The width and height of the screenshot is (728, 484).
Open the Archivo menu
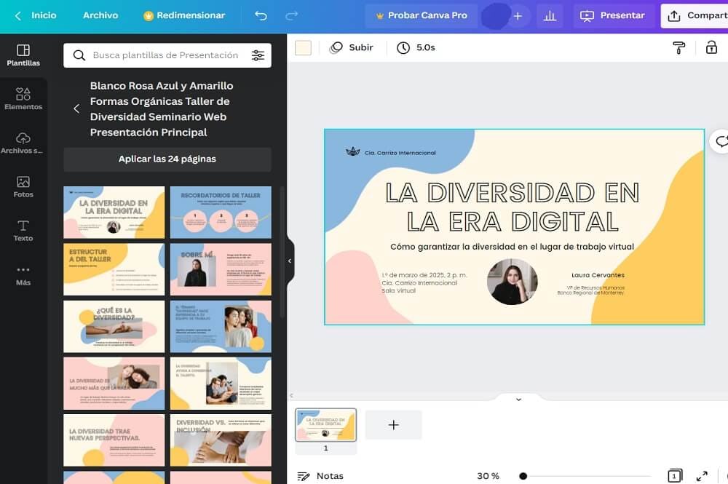point(100,15)
